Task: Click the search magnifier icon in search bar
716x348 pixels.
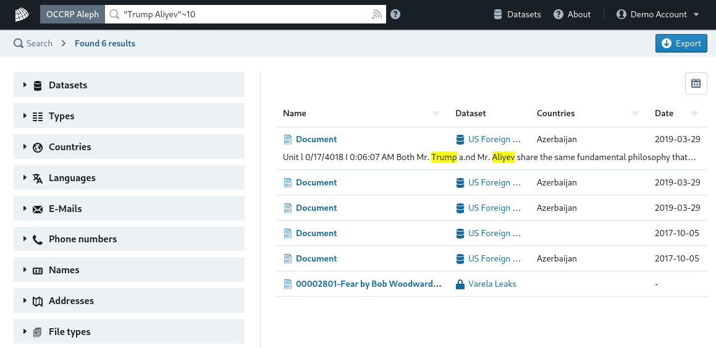Action: [x=114, y=15]
